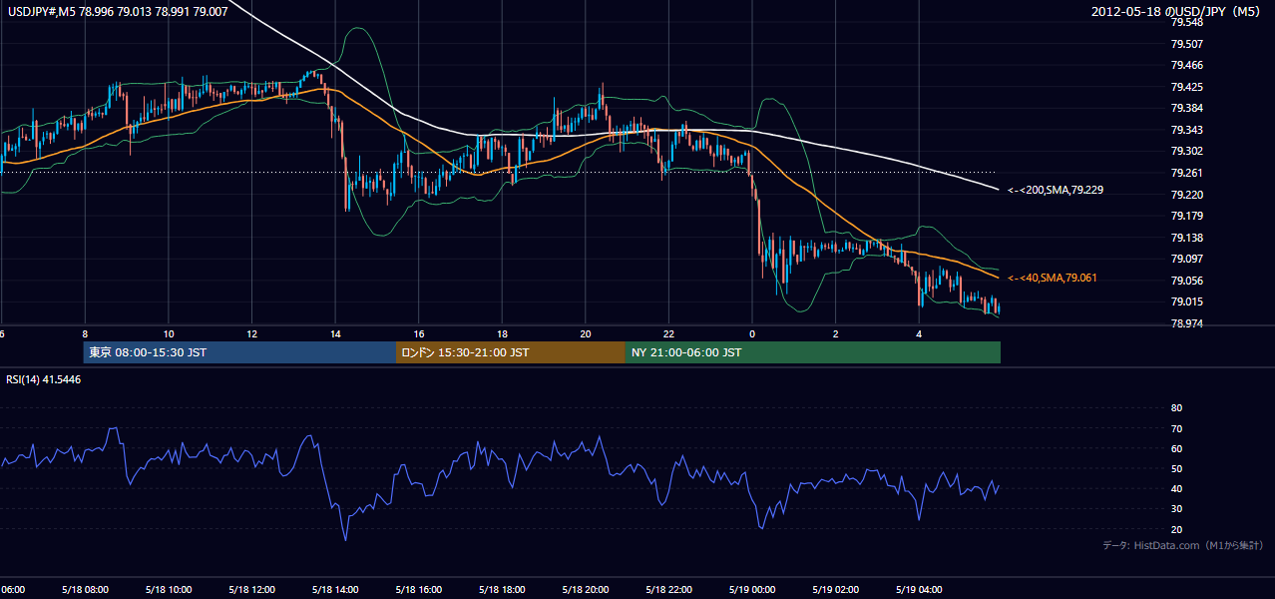
Task: Click price axis value 79.179
Action: 1186,216
